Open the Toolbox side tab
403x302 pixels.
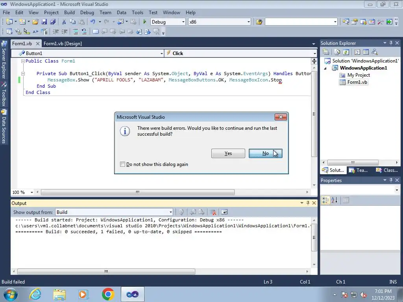click(x=4, y=94)
